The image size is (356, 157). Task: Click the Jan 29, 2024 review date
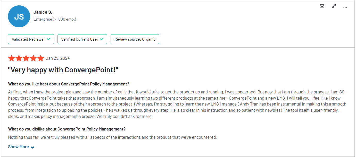(x=57, y=58)
